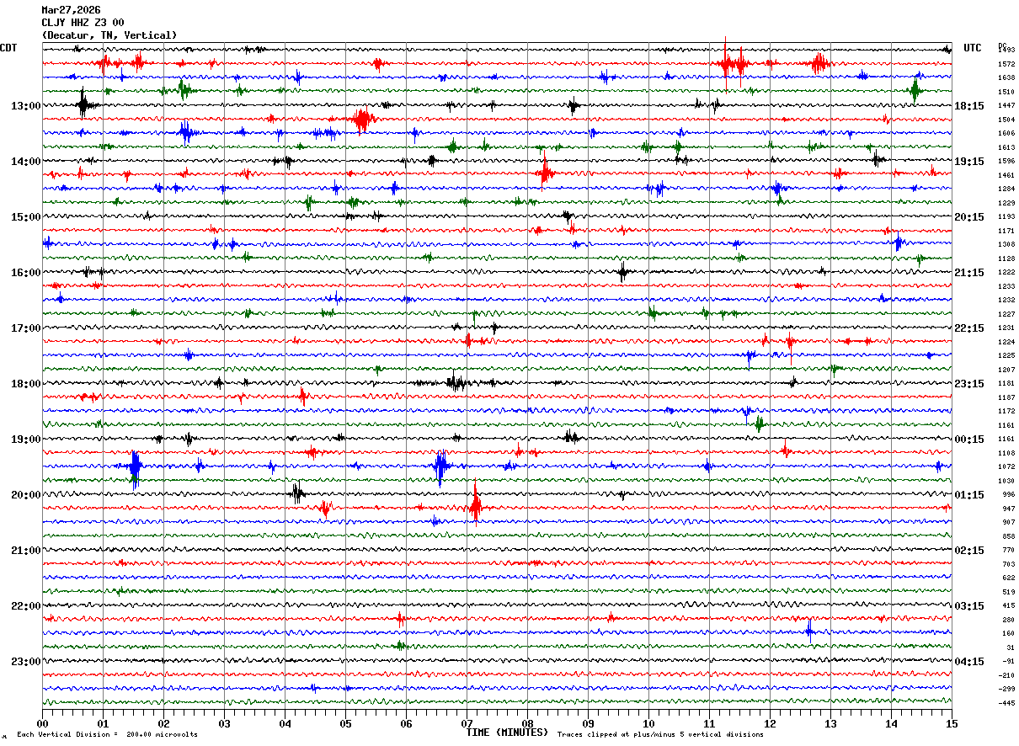
Task: Click the '22:00' CDT time label
Action: point(25,606)
